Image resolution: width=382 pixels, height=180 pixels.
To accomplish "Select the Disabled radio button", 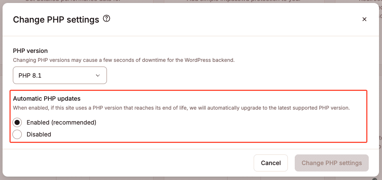I will (18, 134).
